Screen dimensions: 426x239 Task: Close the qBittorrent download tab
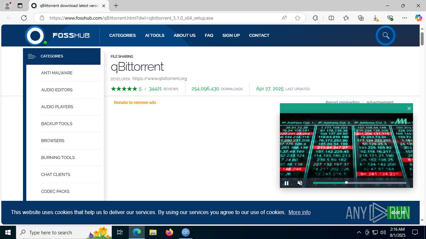pyautogui.click(x=104, y=6)
